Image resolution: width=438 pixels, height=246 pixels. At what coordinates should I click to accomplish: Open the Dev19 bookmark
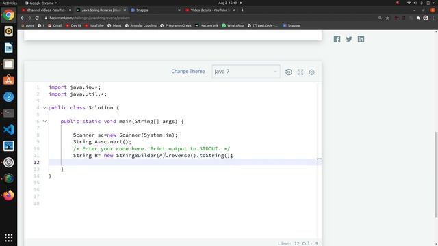click(x=73, y=25)
